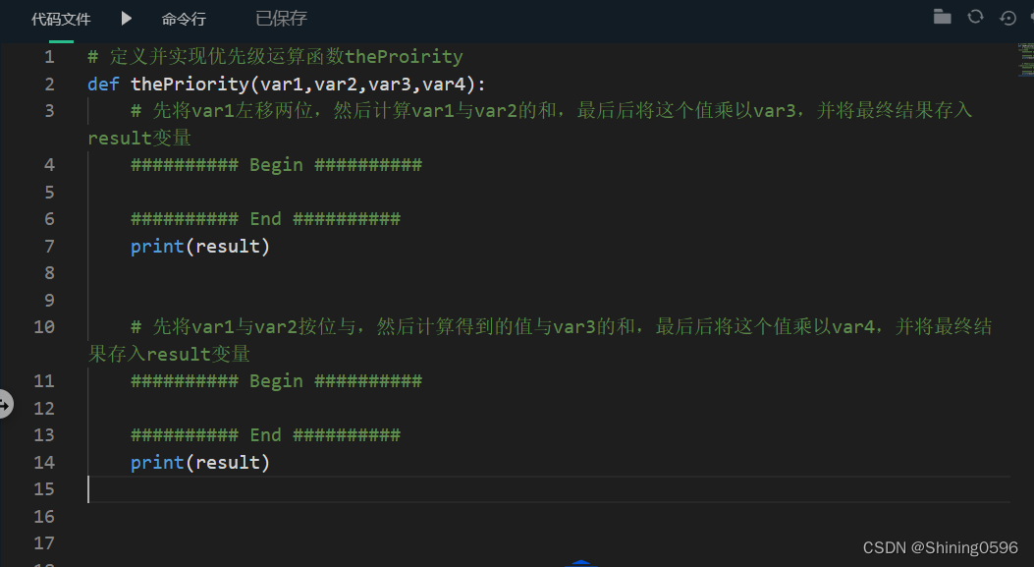Click the Begin marker comment on line 4
Image resolution: width=1034 pixels, height=567 pixels.
pyautogui.click(x=276, y=164)
